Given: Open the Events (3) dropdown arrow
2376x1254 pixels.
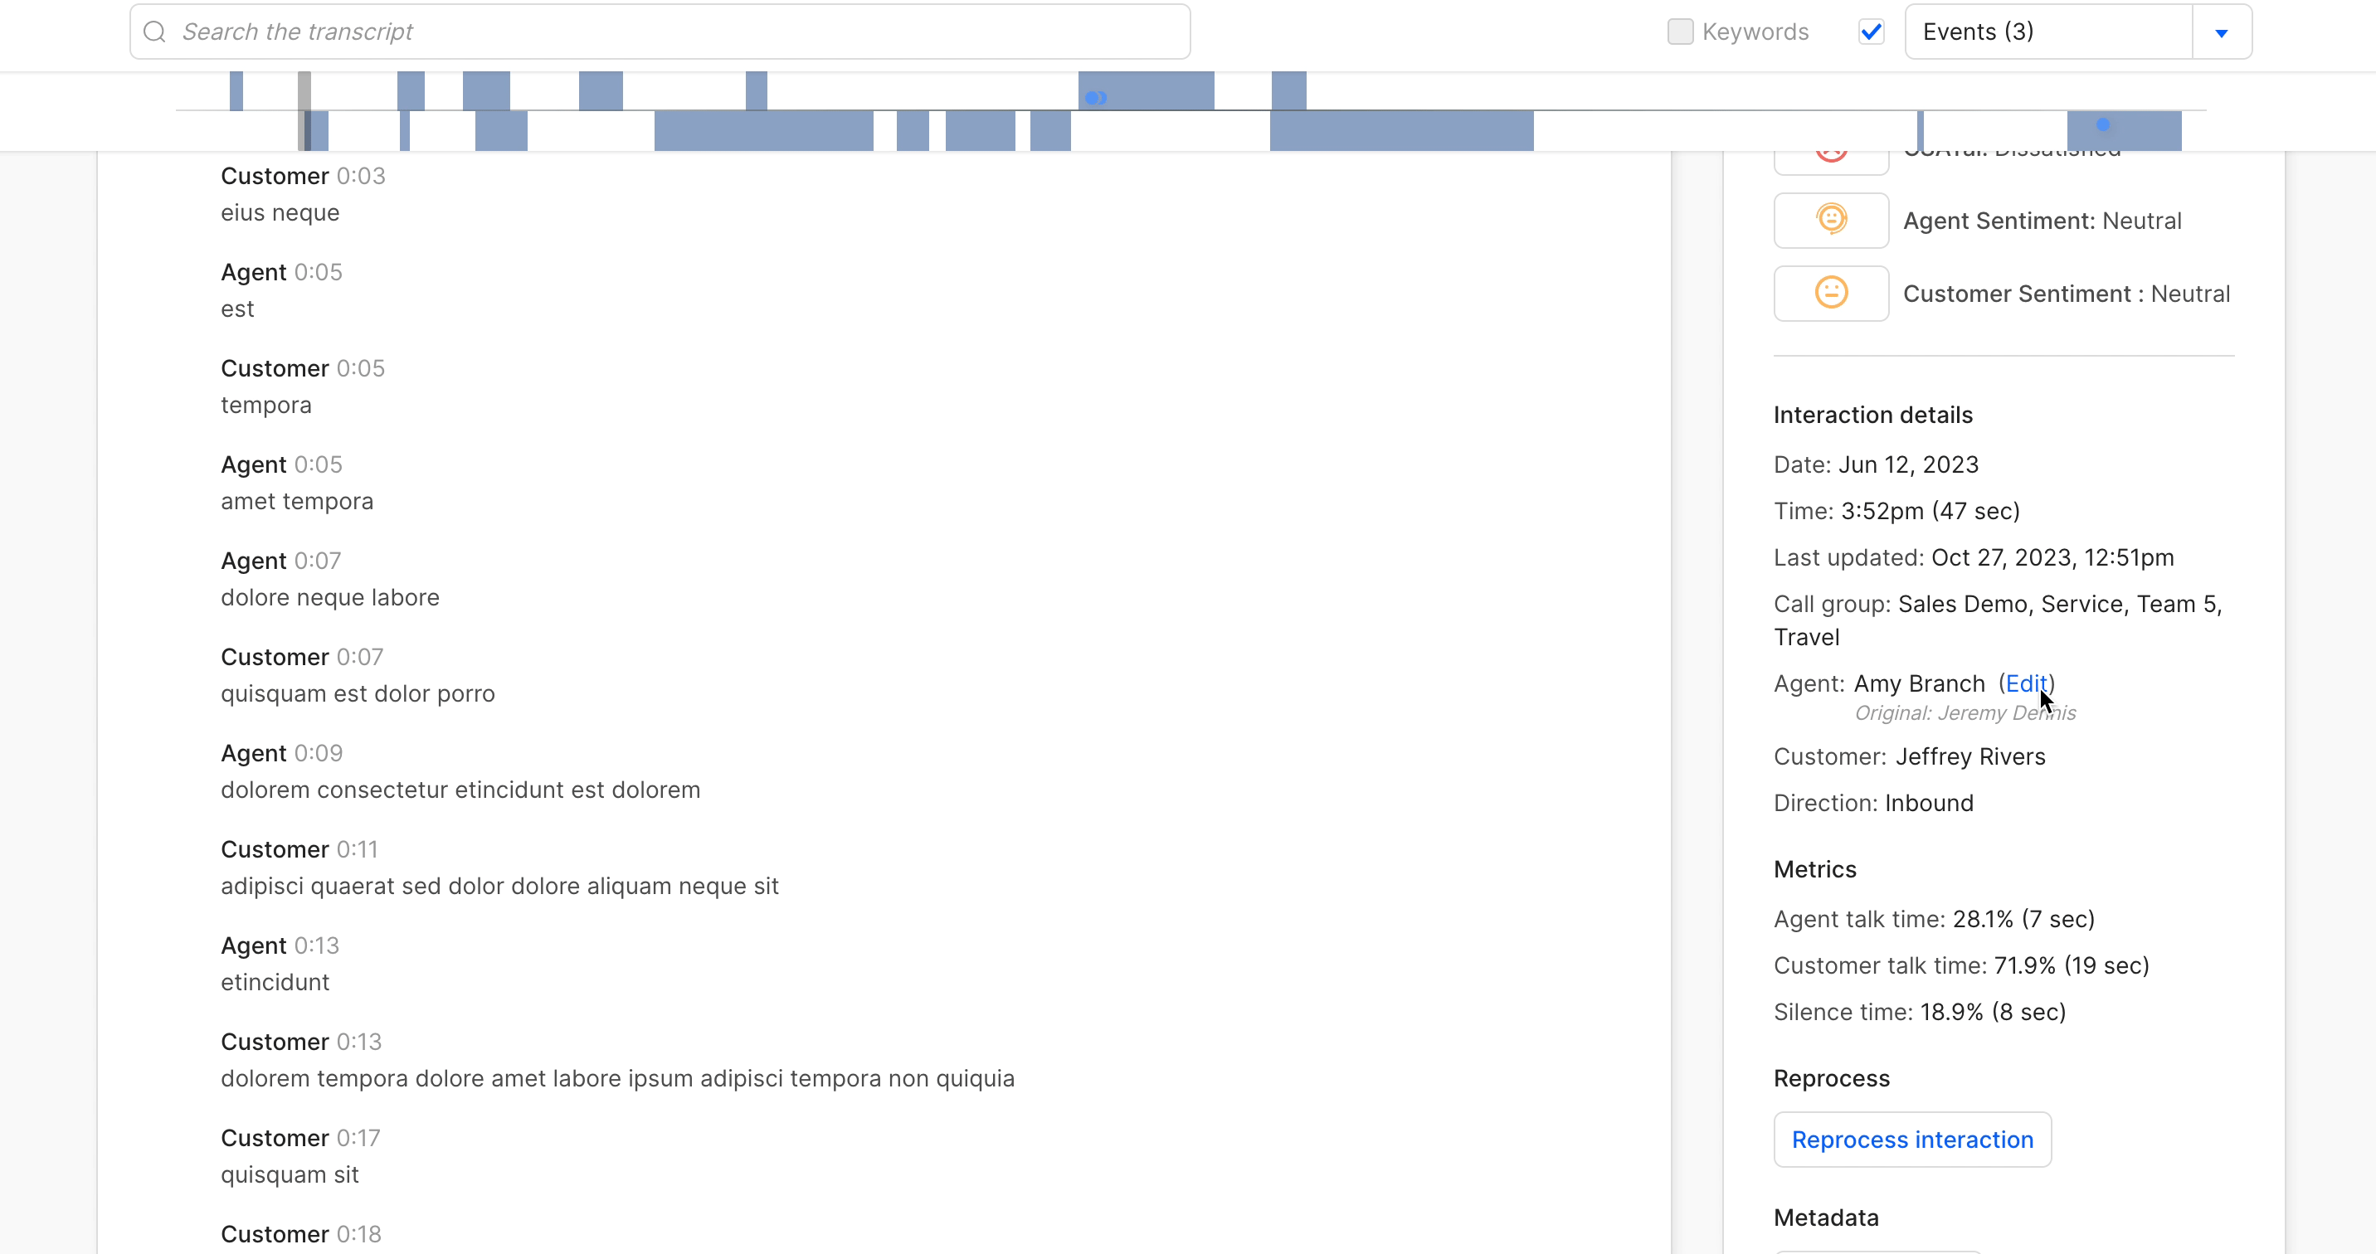Looking at the screenshot, I should (x=2221, y=32).
